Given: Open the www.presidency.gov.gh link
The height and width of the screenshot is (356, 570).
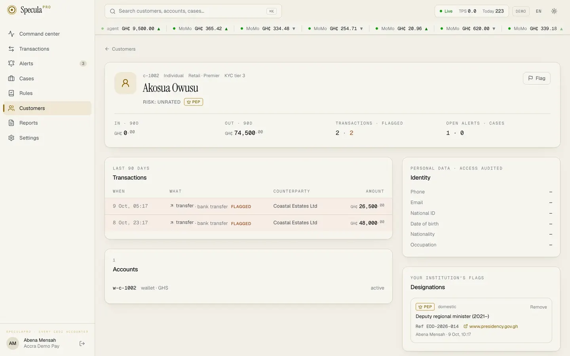Looking at the screenshot, I should [x=490, y=326].
